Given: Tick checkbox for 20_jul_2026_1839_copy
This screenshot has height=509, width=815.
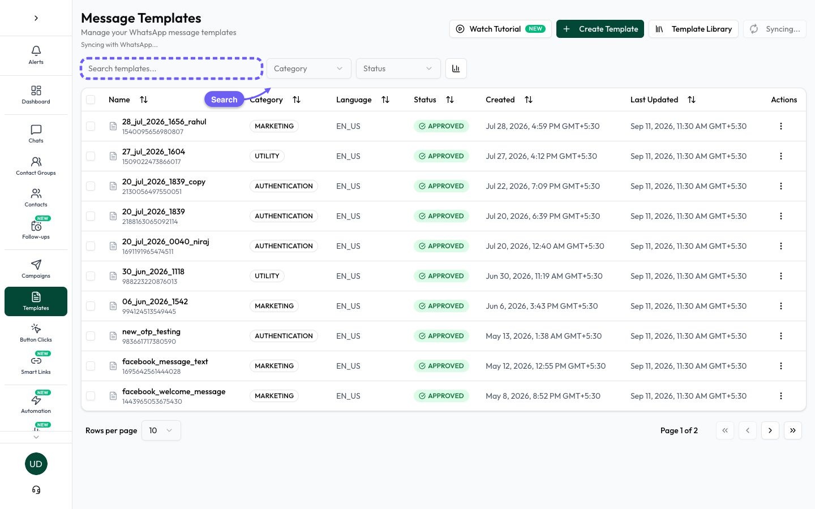Looking at the screenshot, I should pyautogui.click(x=91, y=186).
